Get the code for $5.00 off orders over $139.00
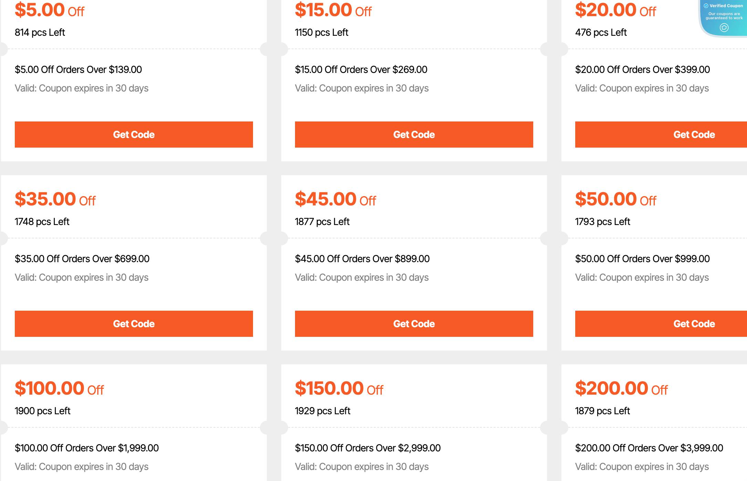 click(134, 135)
